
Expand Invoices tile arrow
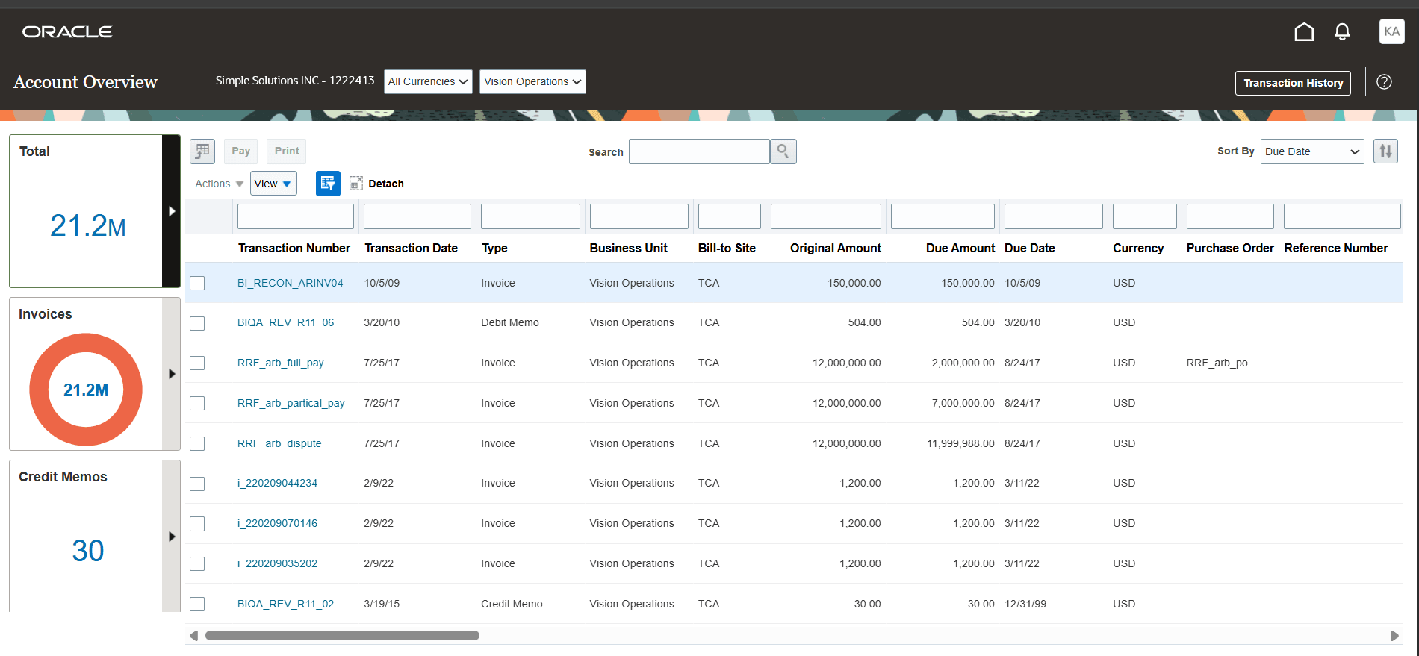click(x=172, y=374)
